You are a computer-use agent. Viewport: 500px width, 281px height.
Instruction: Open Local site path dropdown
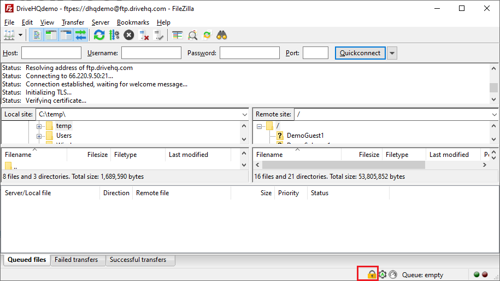(x=245, y=114)
